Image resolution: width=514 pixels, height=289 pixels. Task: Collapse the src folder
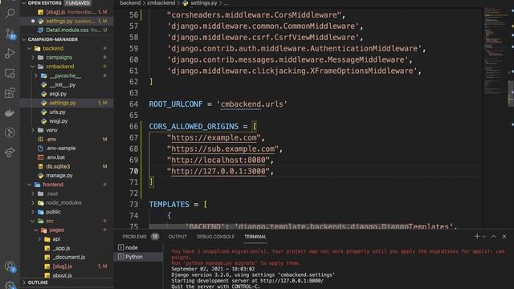pyautogui.click(x=33, y=221)
